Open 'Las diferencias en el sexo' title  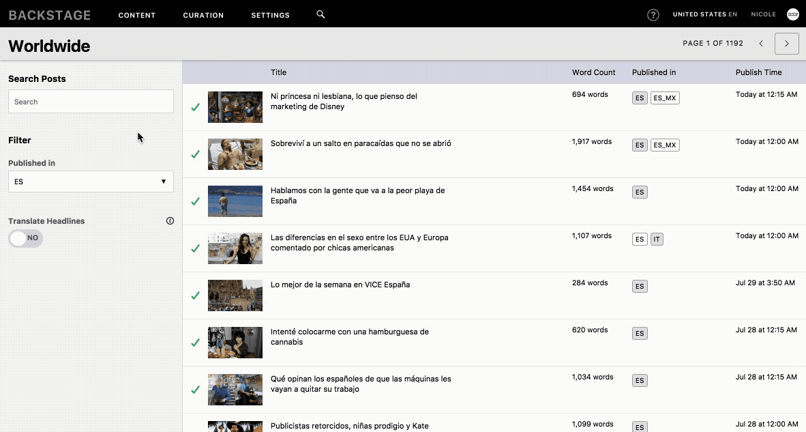tap(359, 243)
